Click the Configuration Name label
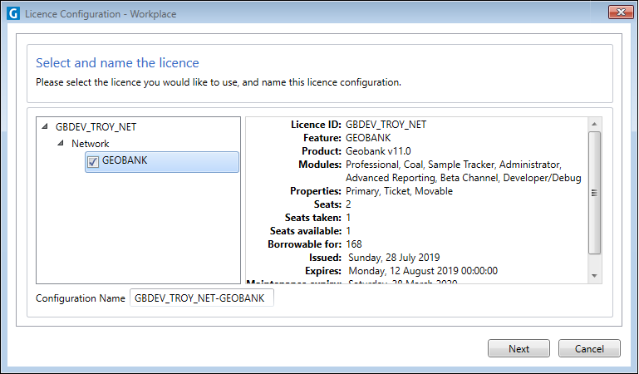639x374 pixels. tap(81, 298)
